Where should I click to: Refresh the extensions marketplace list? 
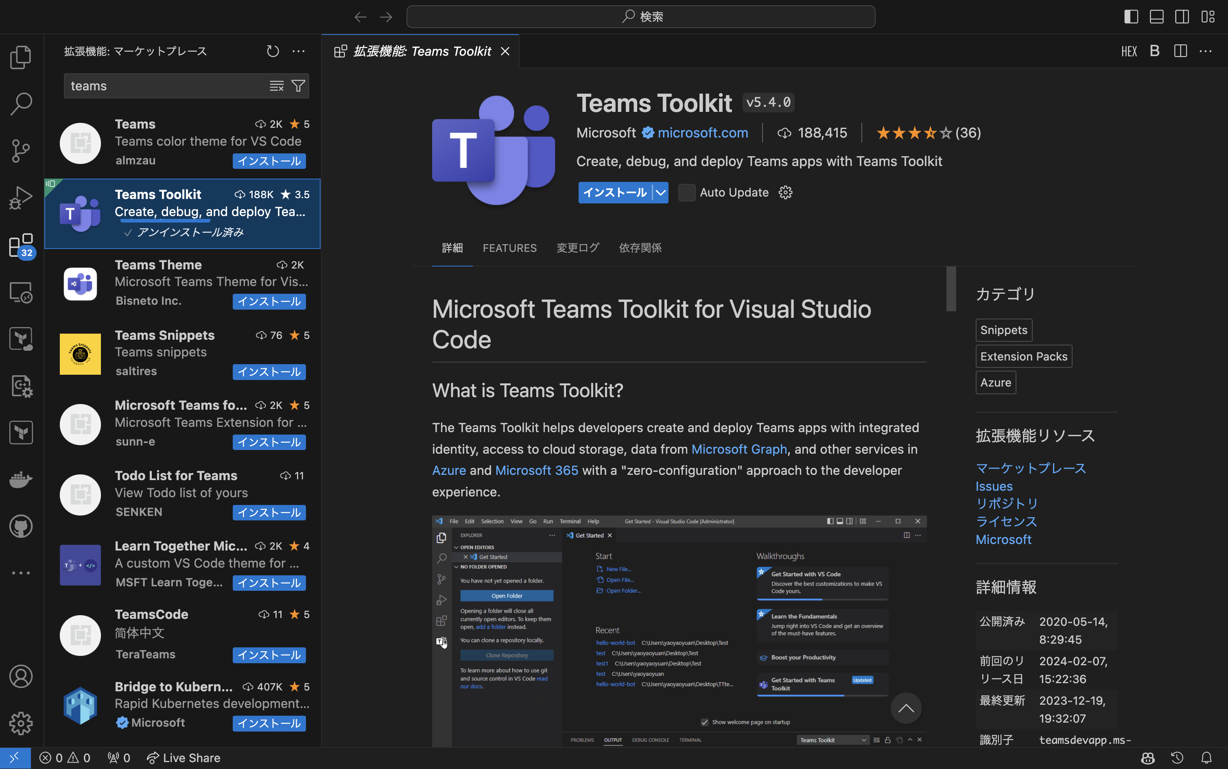coord(273,51)
